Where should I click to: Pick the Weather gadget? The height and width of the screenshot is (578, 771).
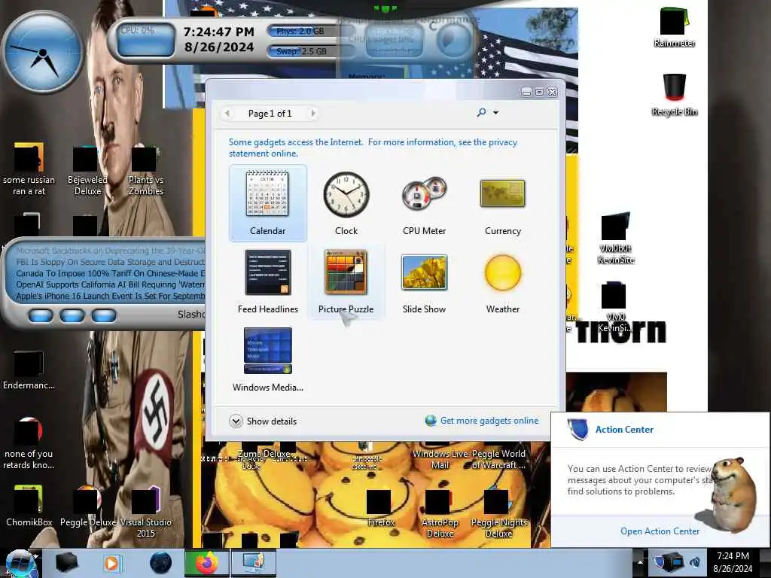[502, 281]
